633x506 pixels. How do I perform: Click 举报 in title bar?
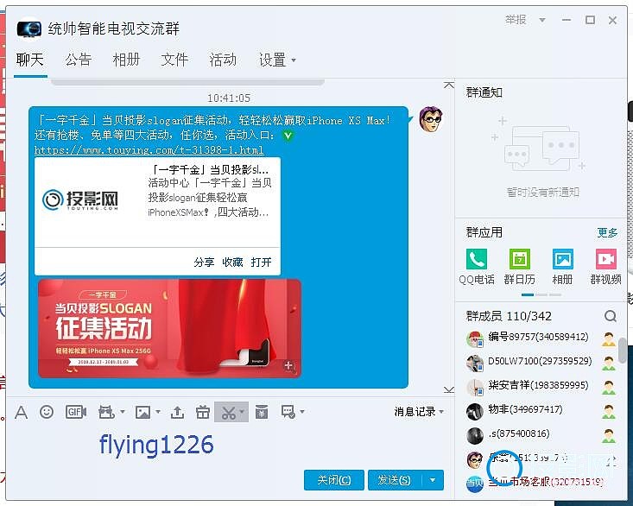click(x=516, y=19)
